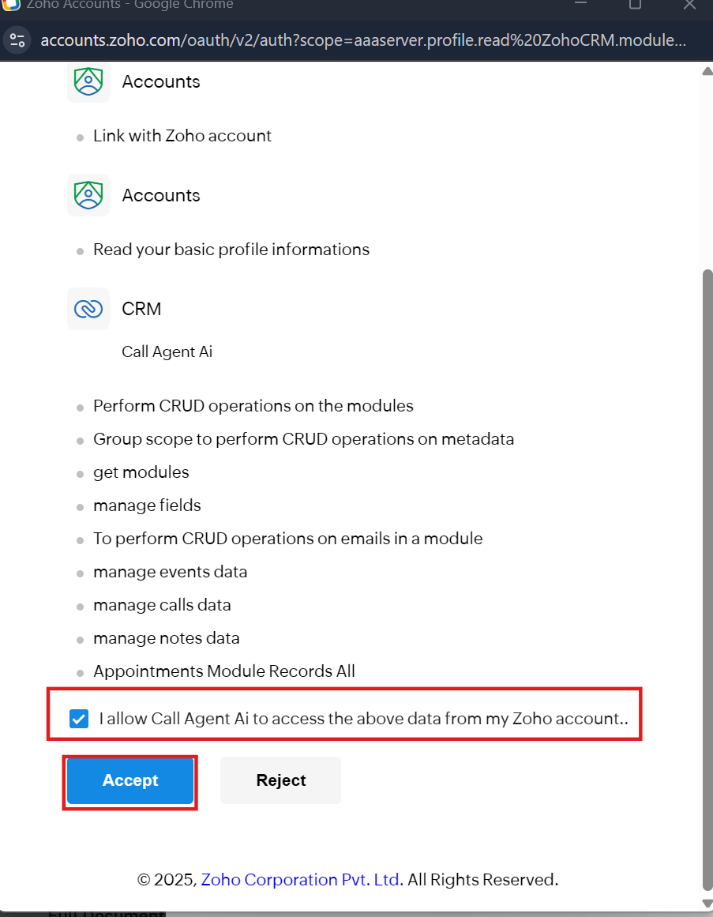
Task: Untick the allow Call Agent Ai access checkbox
Action: coord(79,719)
